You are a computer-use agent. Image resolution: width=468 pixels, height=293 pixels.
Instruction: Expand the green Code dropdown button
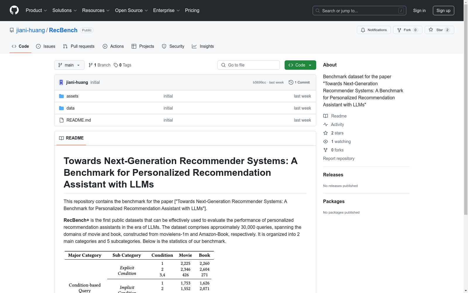(x=300, y=65)
